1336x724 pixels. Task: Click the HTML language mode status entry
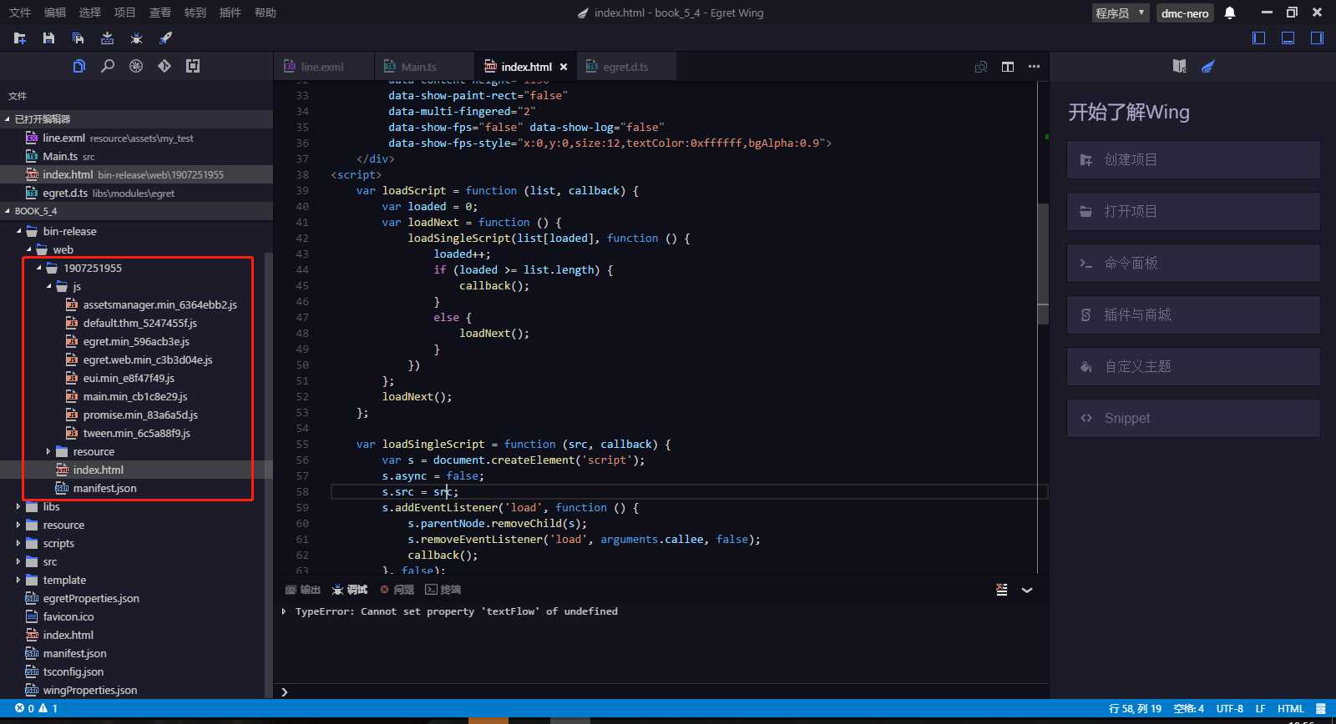tap(1291, 709)
